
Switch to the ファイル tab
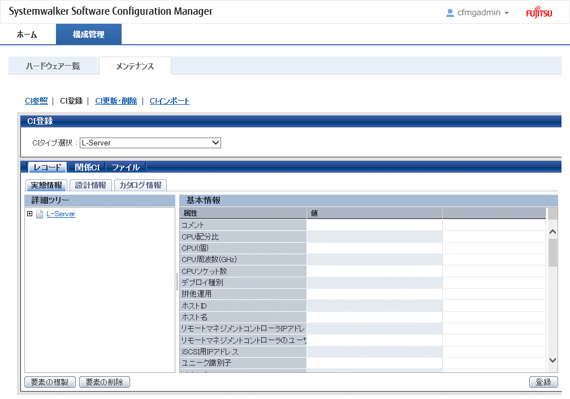click(x=126, y=168)
